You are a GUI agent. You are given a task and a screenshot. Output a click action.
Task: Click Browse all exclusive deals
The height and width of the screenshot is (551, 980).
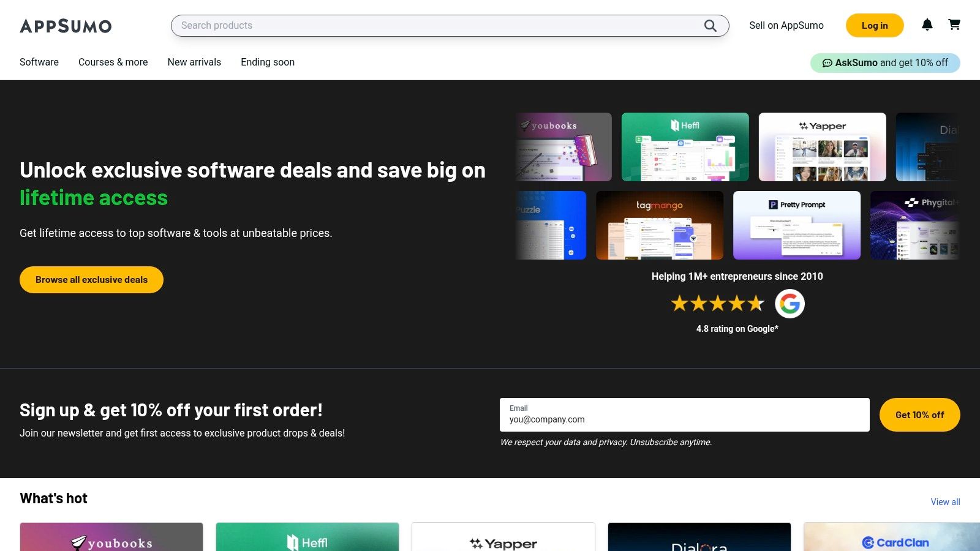(91, 280)
